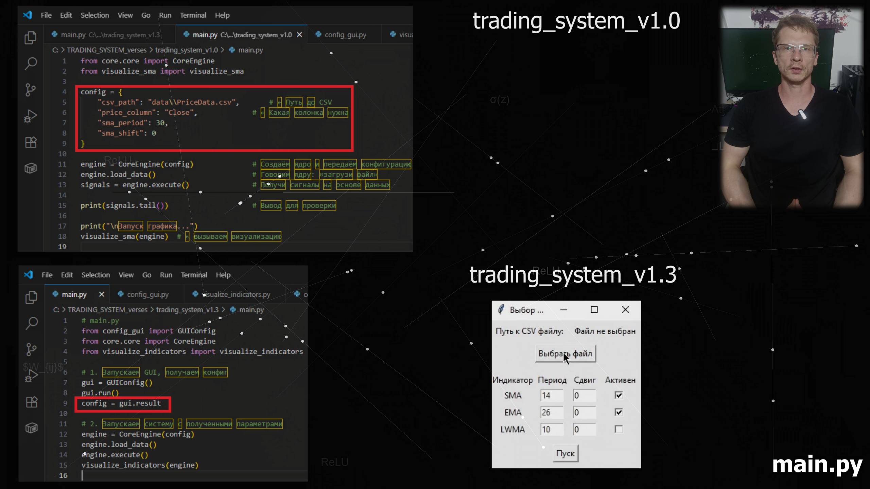This screenshot has width=870, height=489.
Task: Open Search icon in bottom VS Code window
Action: pos(32,323)
